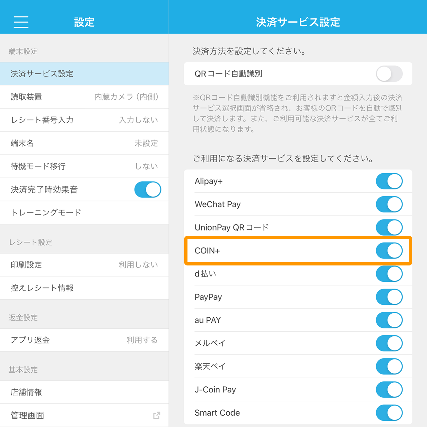This screenshot has width=427, height=427.
Task: Open the 印刷設定 row
Action: (84, 265)
